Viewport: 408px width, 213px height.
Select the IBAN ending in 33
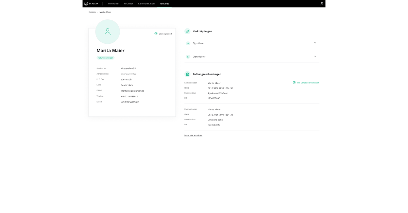click(220, 115)
